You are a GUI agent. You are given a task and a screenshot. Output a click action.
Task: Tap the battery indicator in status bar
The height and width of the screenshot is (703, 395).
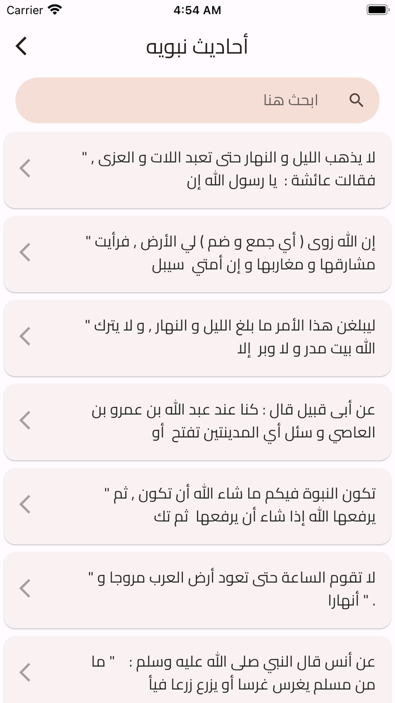(378, 9)
